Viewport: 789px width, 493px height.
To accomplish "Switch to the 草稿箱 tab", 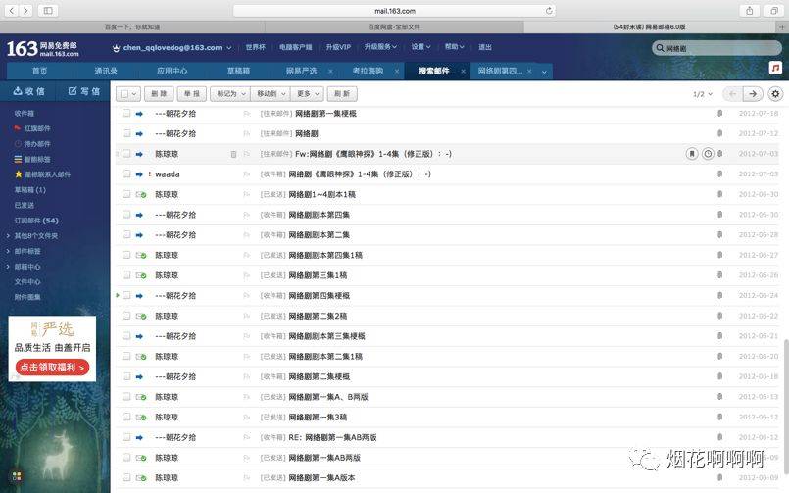I will pyautogui.click(x=238, y=71).
